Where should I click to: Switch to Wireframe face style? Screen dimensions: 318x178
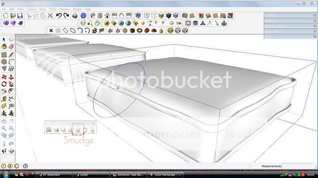point(147,15)
